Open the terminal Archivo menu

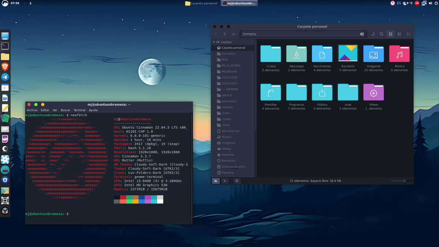32,110
